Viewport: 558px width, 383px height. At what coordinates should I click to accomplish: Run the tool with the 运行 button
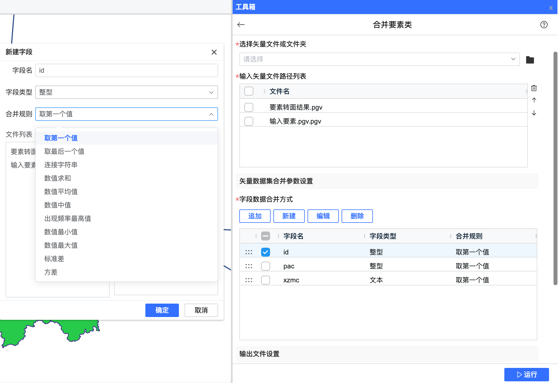(x=527, y=375)
